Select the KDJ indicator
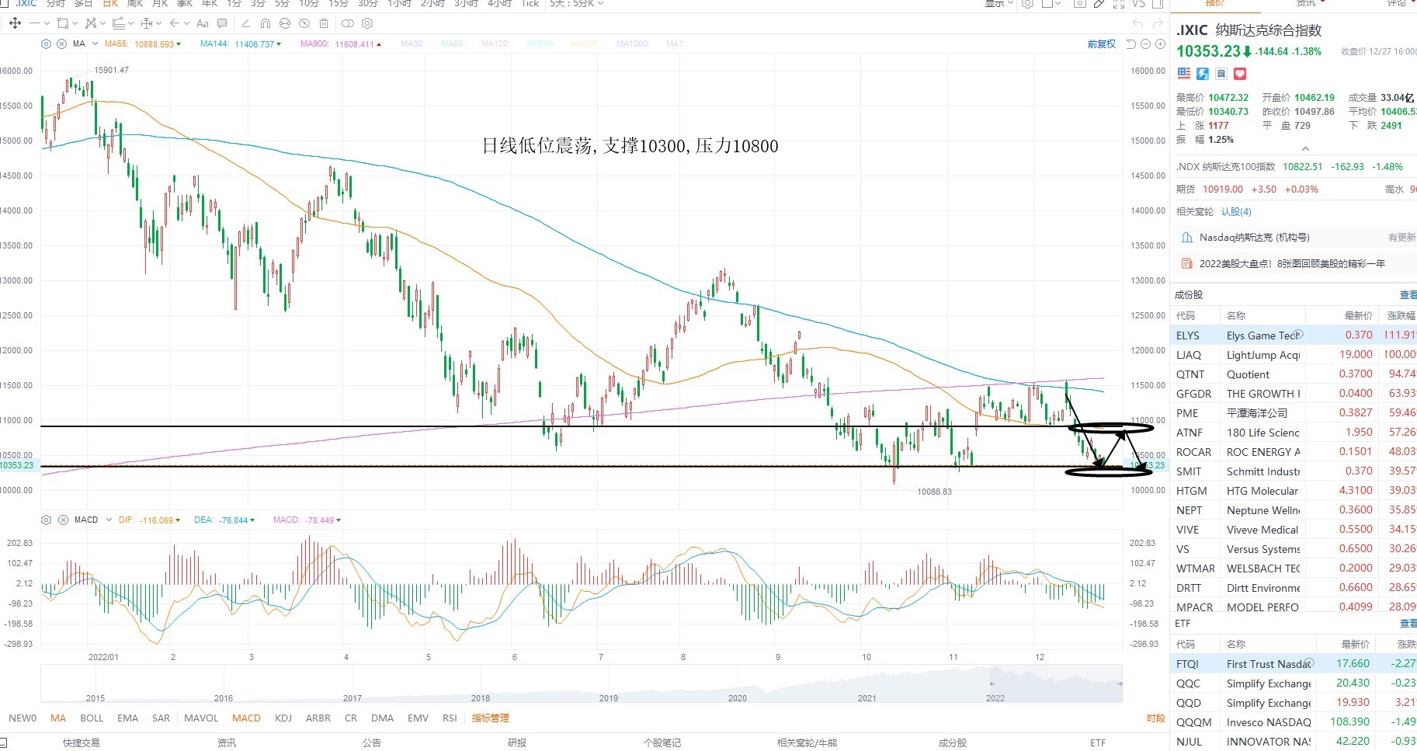This screenshot has width=1417, height=751. click(283, 718)
